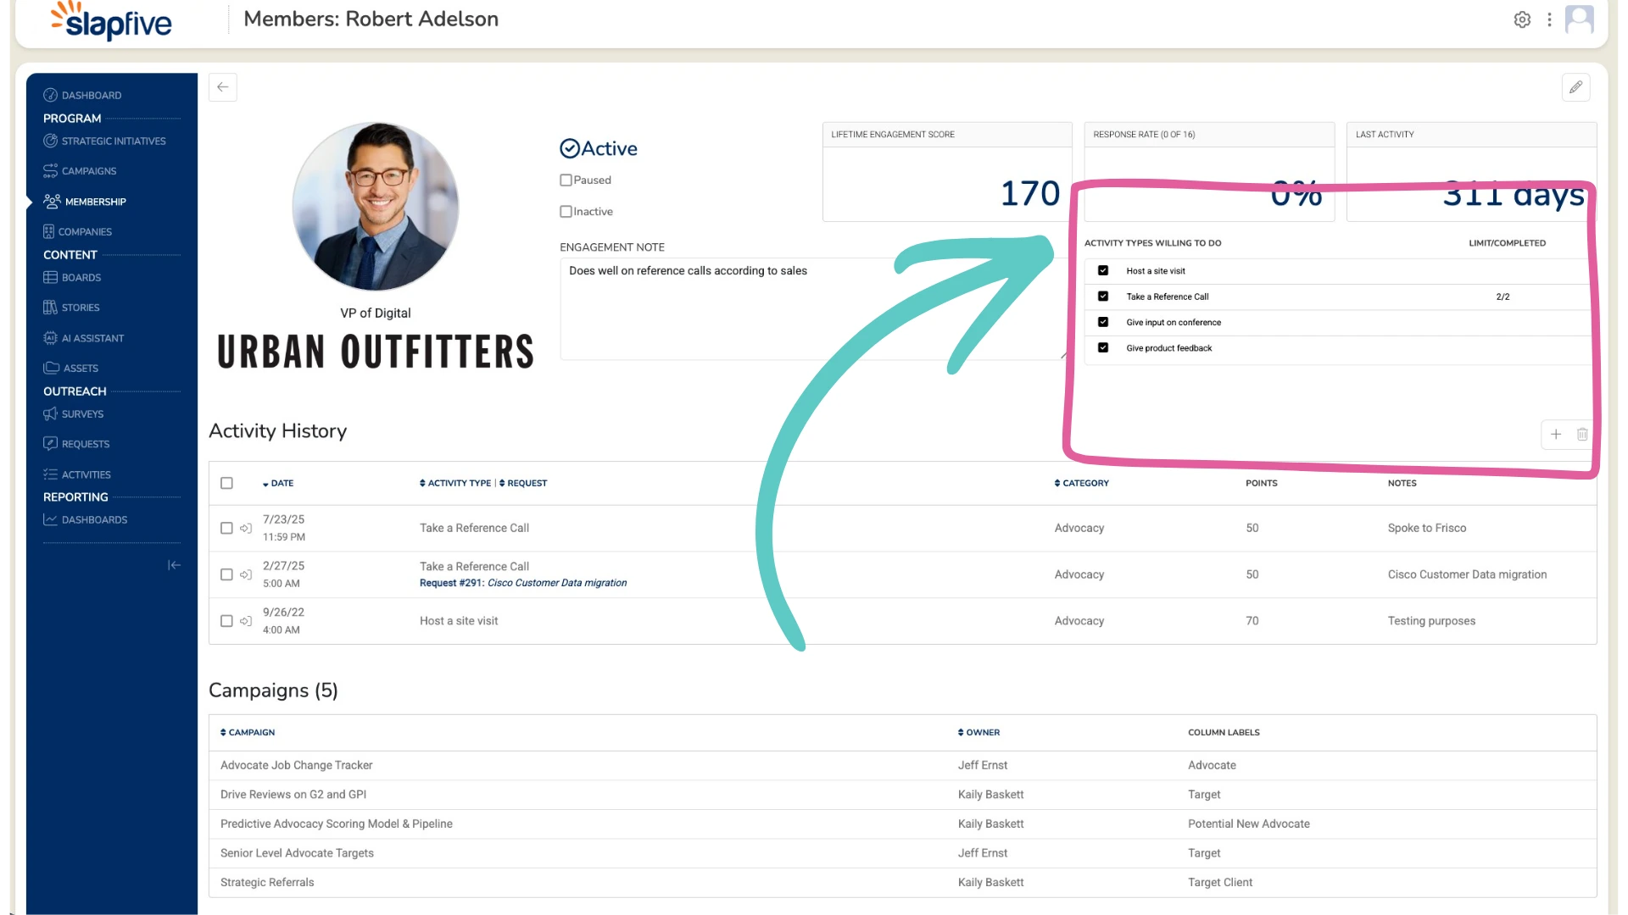Open settings gear icon in header
This screenshot has width=1628, height=915.
click(1522, 19)
